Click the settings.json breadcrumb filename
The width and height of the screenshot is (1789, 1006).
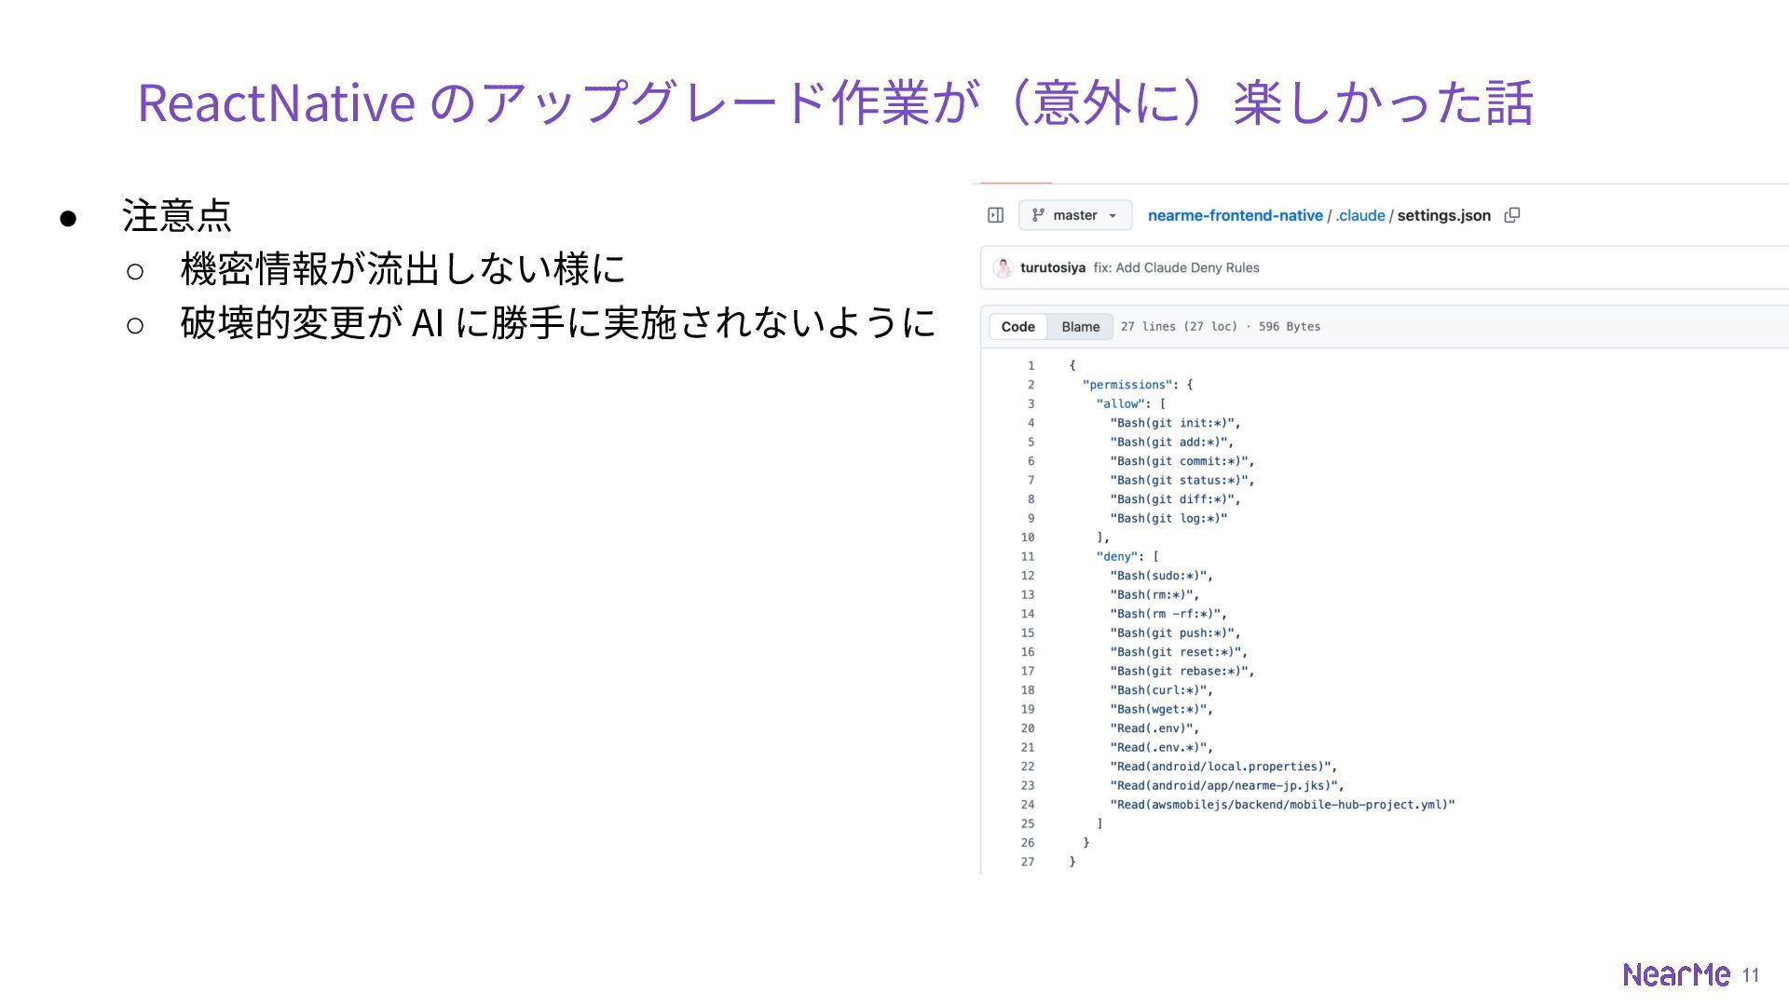[1444, 215]
